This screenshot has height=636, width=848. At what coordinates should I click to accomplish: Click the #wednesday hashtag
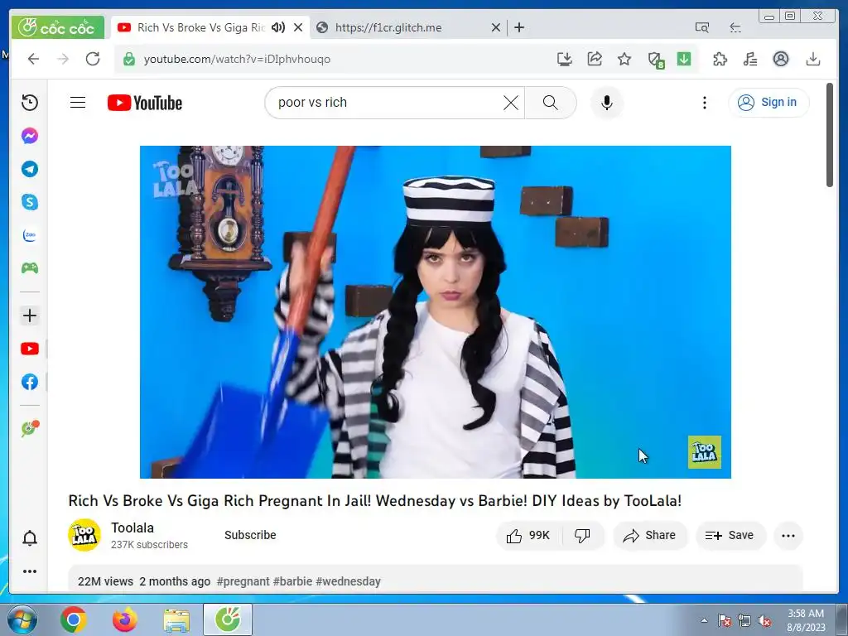(349, 581)
